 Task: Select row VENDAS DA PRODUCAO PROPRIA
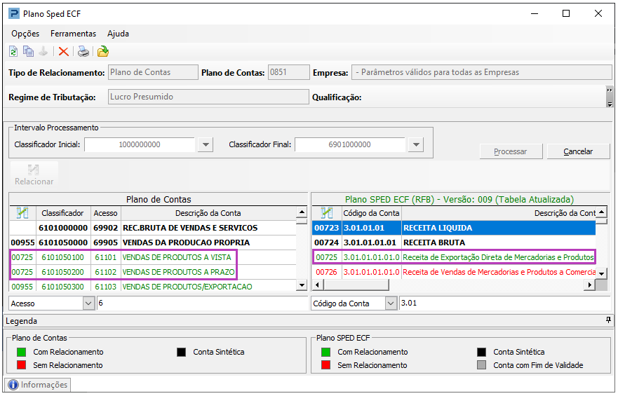point(153,243)
